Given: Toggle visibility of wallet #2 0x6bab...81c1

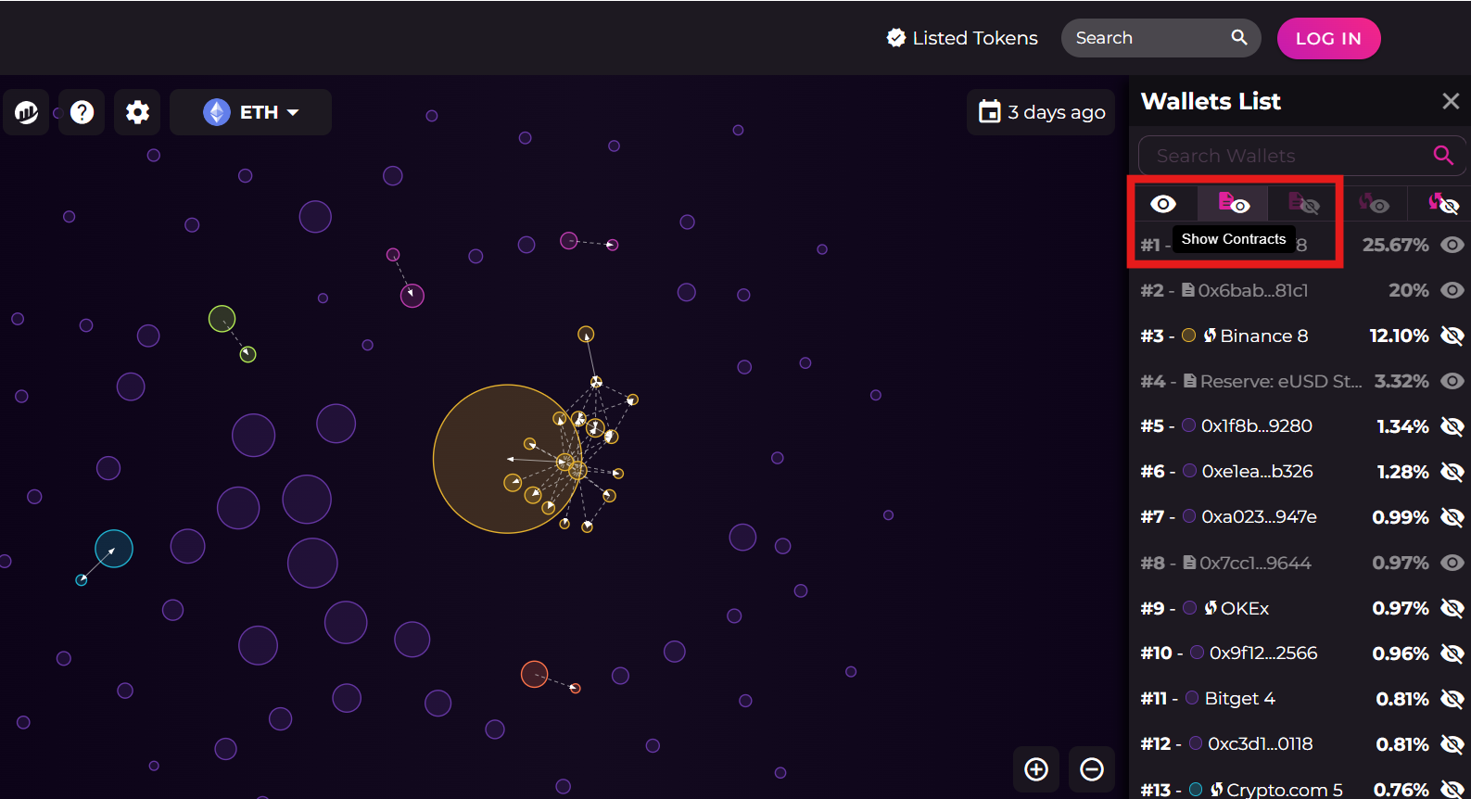Looking at the screenshot, I should pyautogui.click(x=1452, y=290).
